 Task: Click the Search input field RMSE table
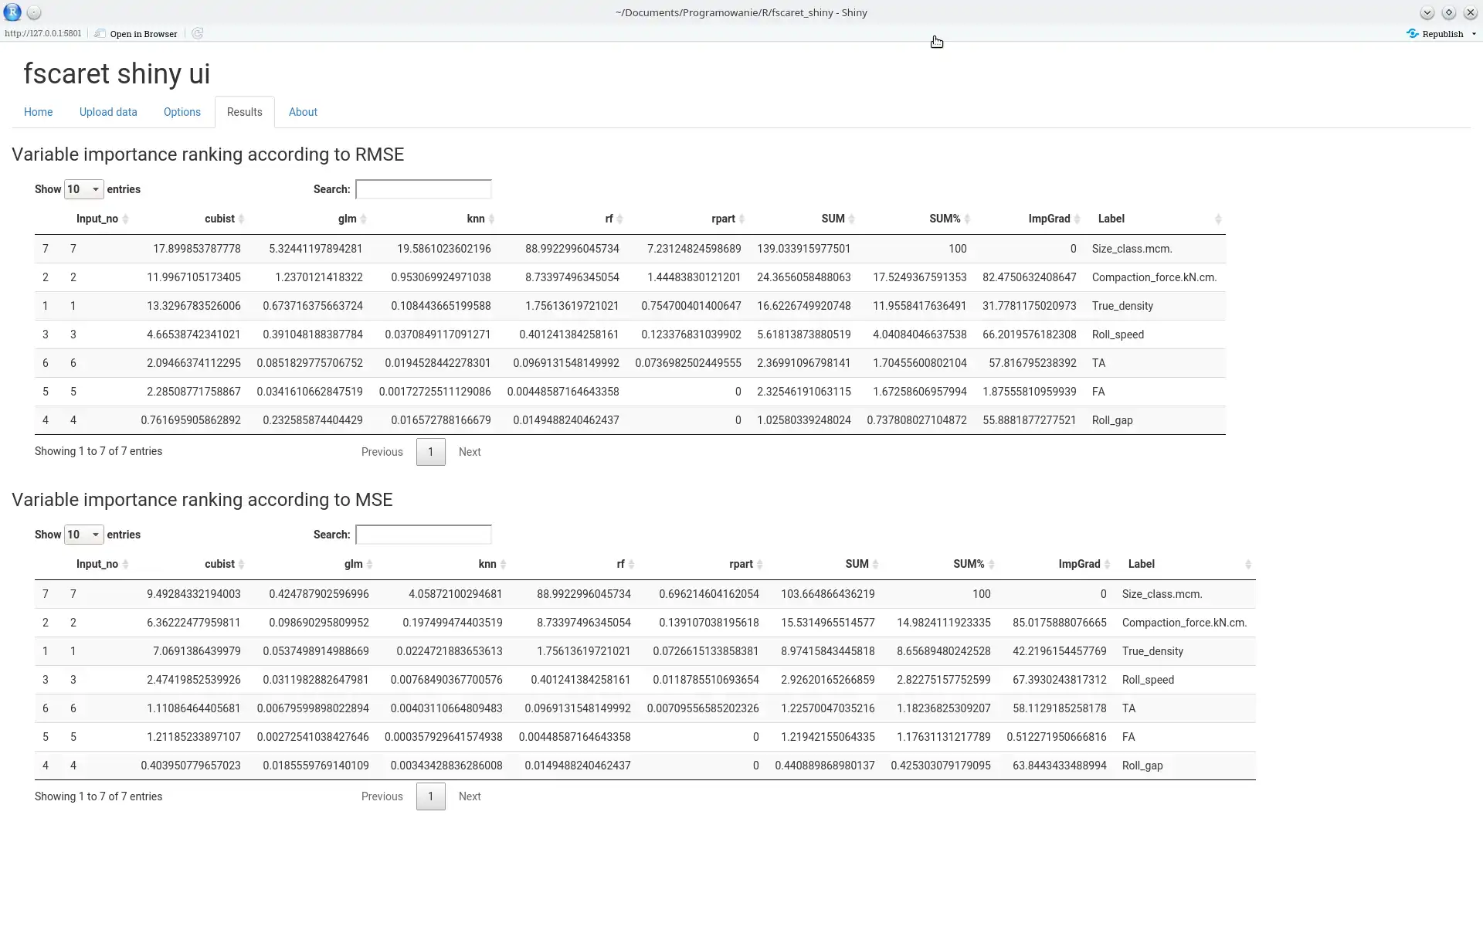pyautogui.click(x=423, y=189)
